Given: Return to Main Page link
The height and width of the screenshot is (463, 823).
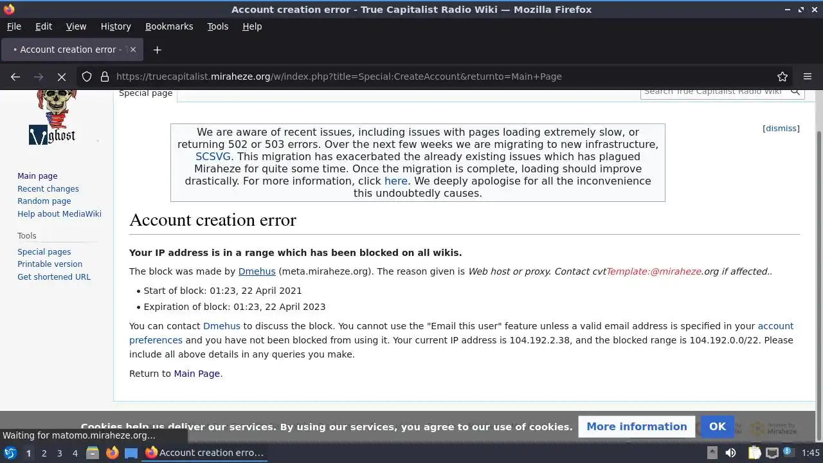Looking at the screenshot, I should click(197, 374).
